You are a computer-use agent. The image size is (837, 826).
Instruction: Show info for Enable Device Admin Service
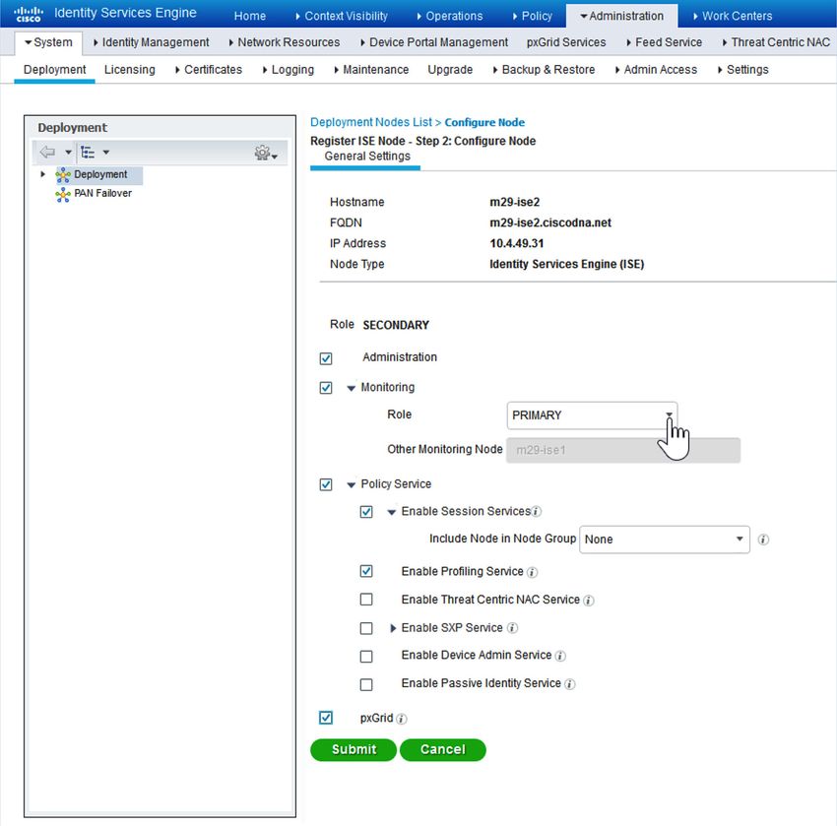[x=560, y=656]
